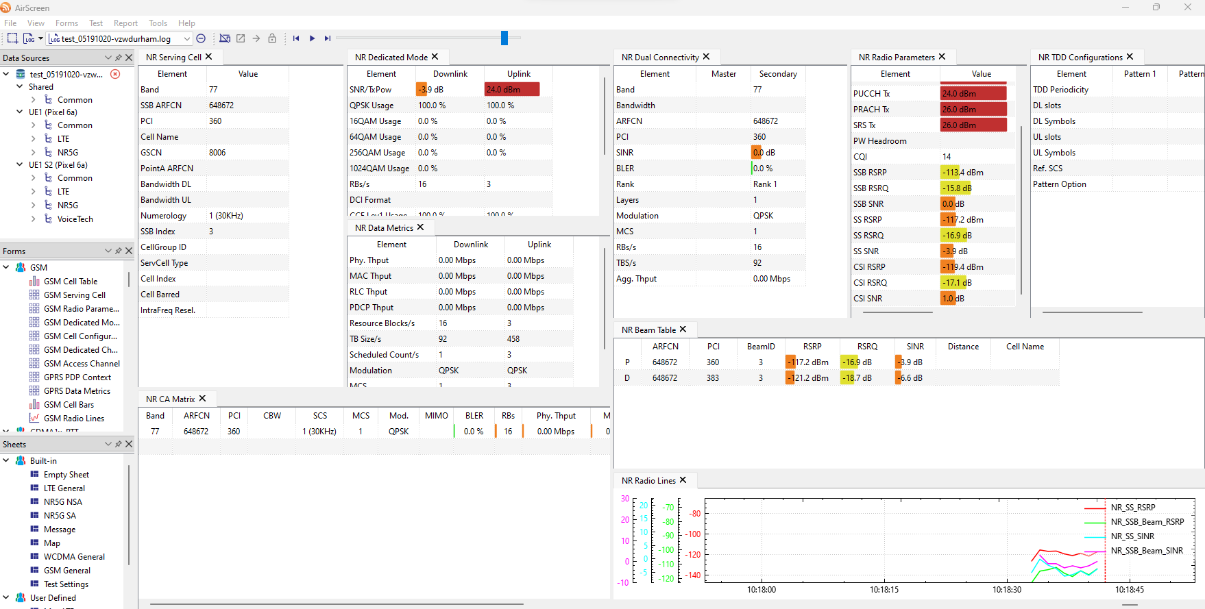The image size is (1205, 609).
Task: Open the Help menu
Action: [186, 23]
